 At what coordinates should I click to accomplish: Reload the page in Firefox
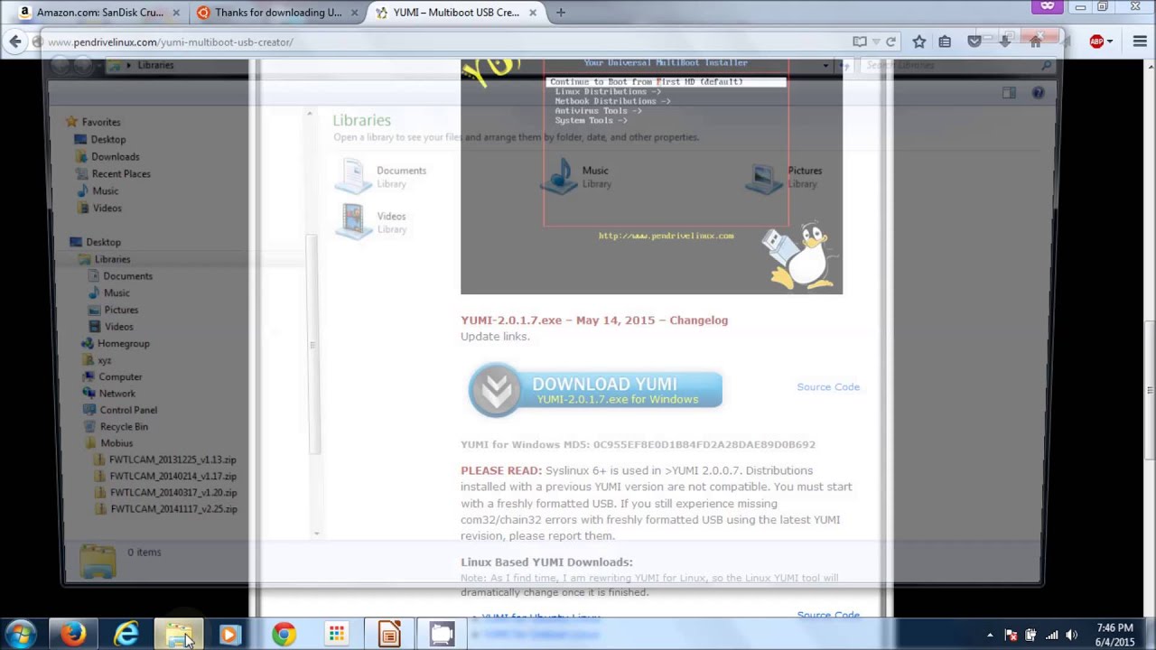[x=890, y=42]
